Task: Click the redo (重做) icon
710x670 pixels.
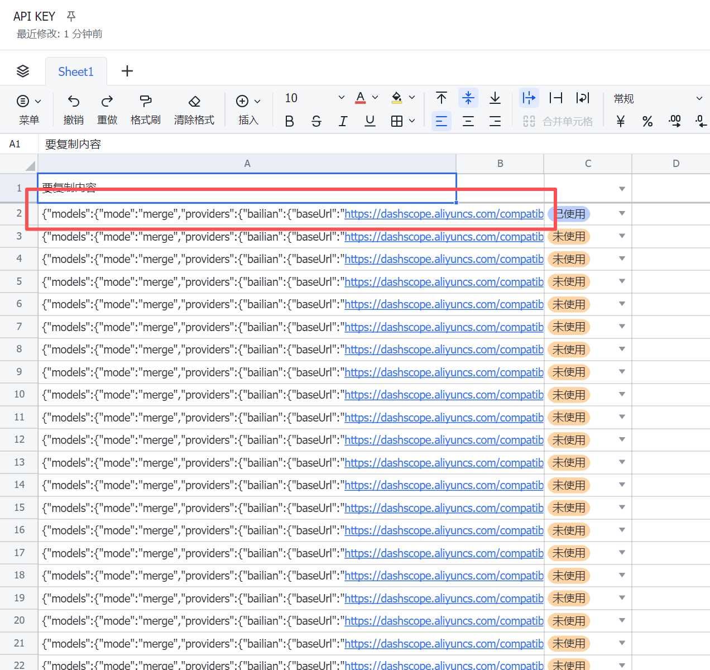Action: (x=107, y=101)
